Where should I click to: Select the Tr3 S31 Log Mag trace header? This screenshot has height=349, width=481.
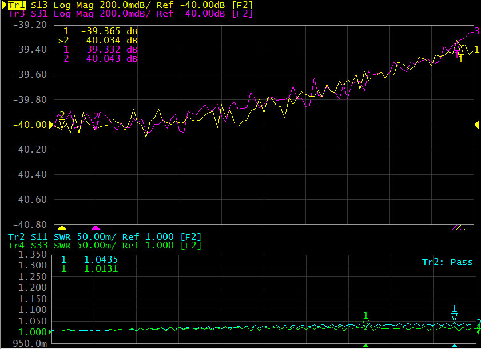click(130, 14)
